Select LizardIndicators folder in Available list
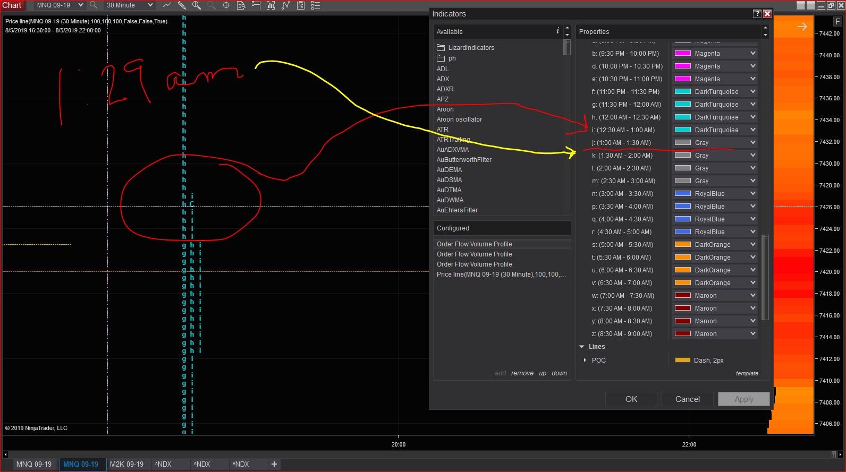 click(471, 48)
